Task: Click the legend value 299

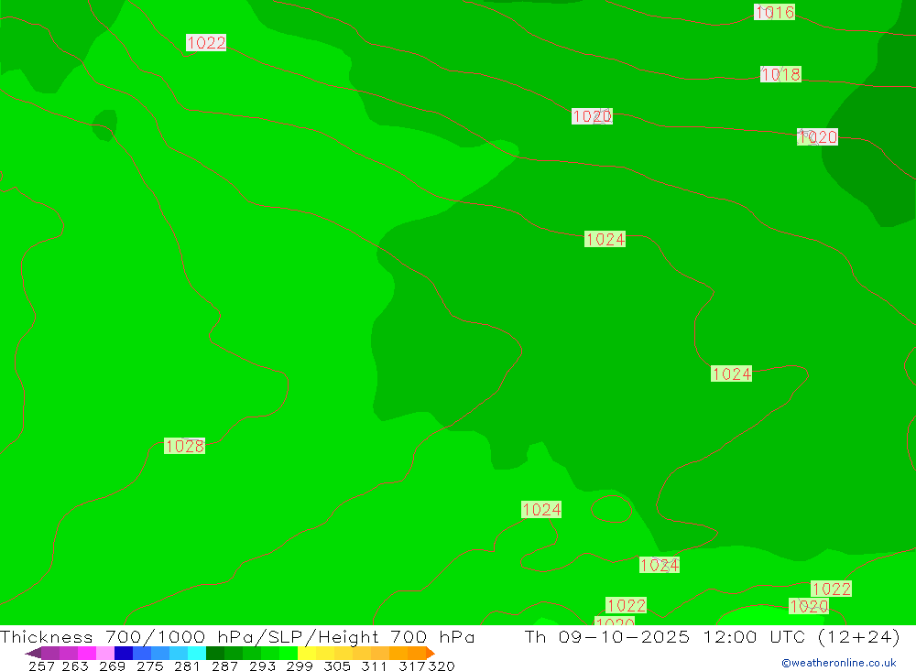Action: 300,666
